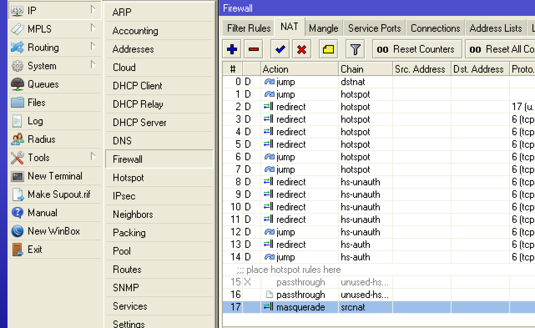
Task: Open DHCP Client submenu entry
Action: [x=159, y=86]
